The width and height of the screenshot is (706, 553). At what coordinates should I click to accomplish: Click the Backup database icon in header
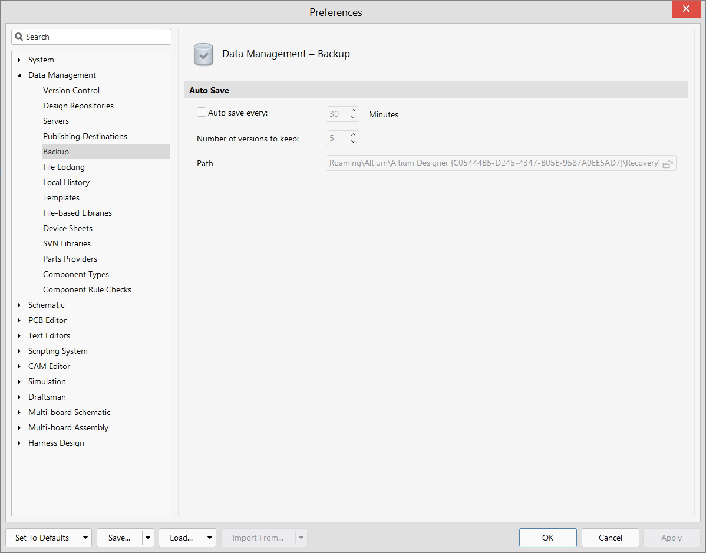(203, 54)
